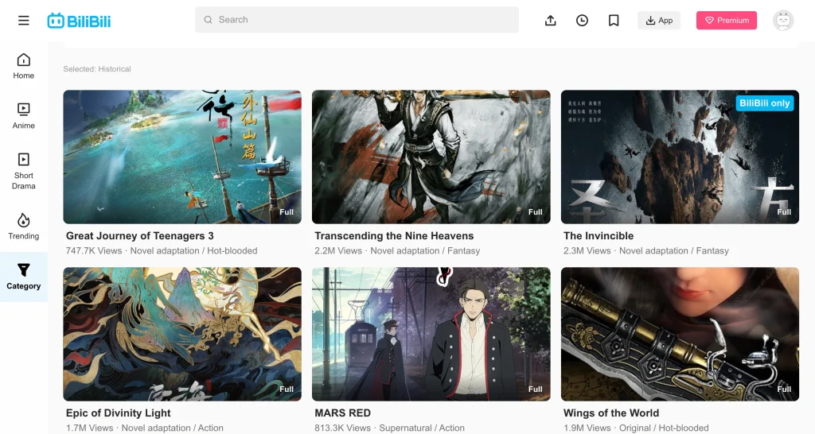This screenshot has height=434, width=815.
Task: Go to the BiliBili logo homepage
Action: tap(79, 21)
